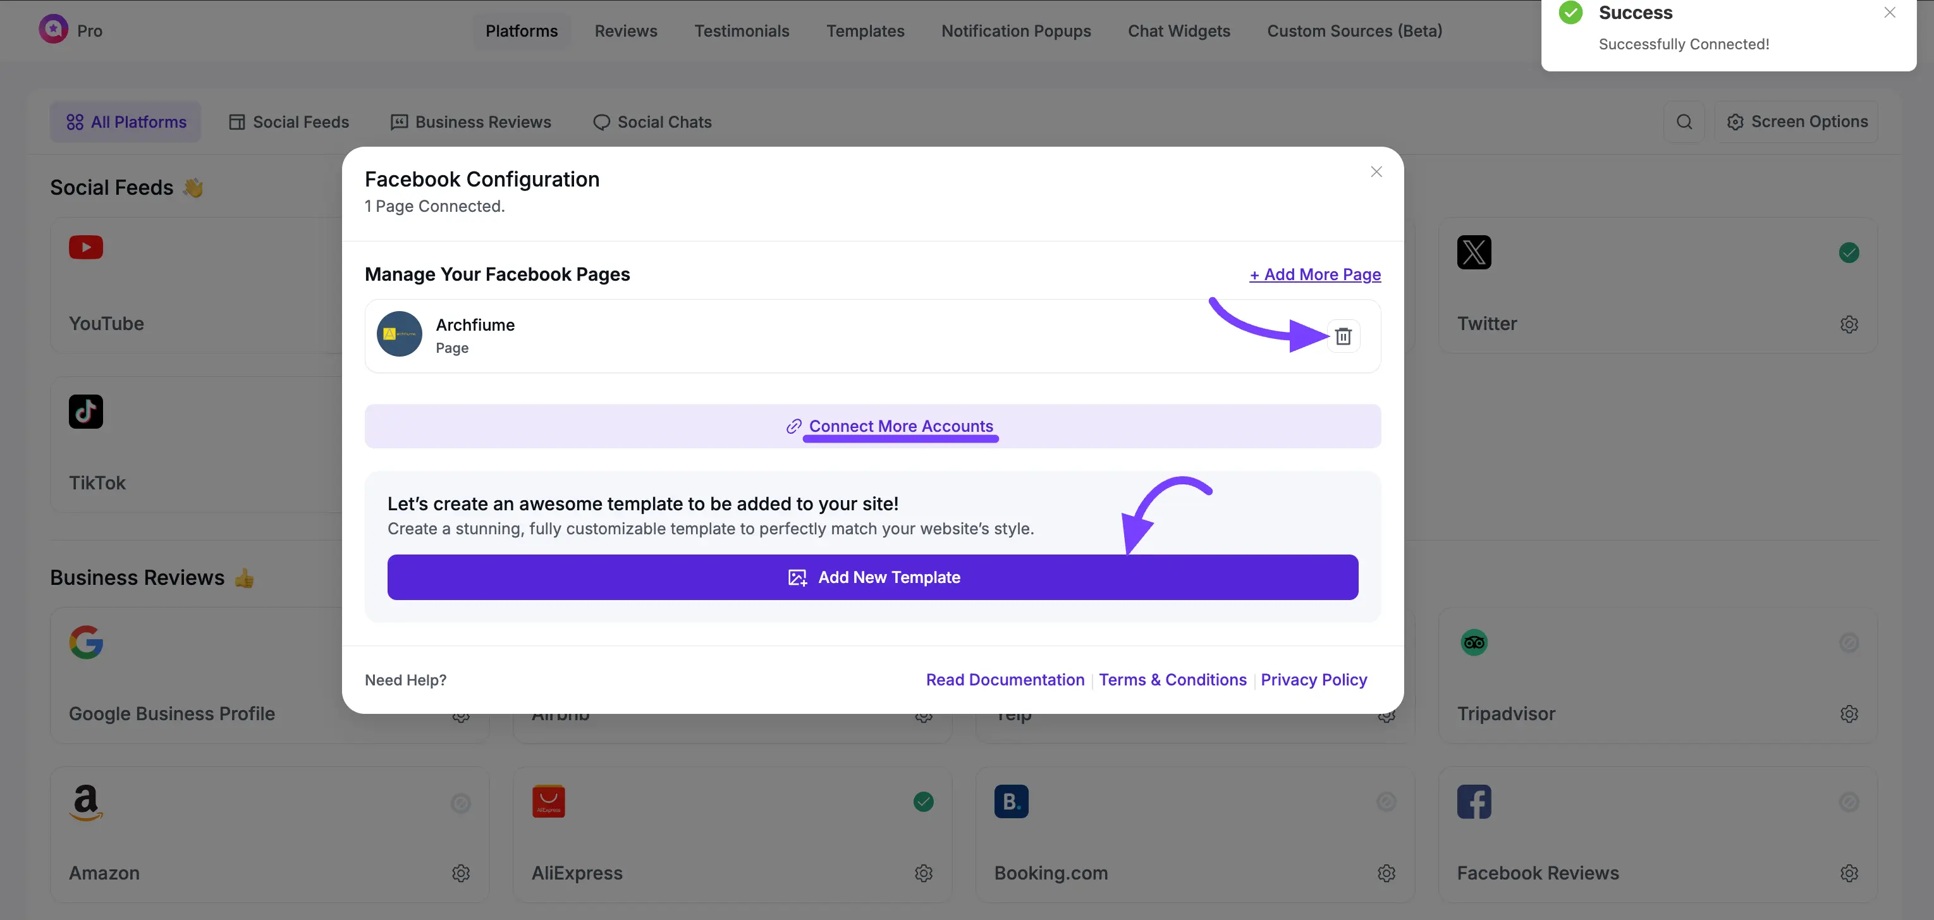Viewport: 1934px width, 920px height.
Task: Open the Templates menu item
Action: pyautogui.click(x=865, y=31)
